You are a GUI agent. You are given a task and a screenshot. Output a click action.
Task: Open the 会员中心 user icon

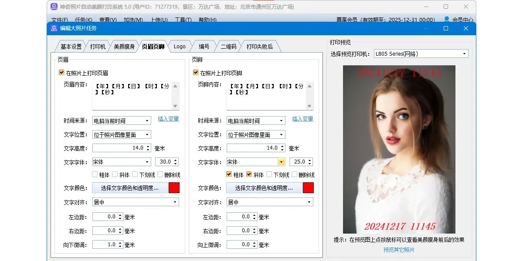(446, 20)
